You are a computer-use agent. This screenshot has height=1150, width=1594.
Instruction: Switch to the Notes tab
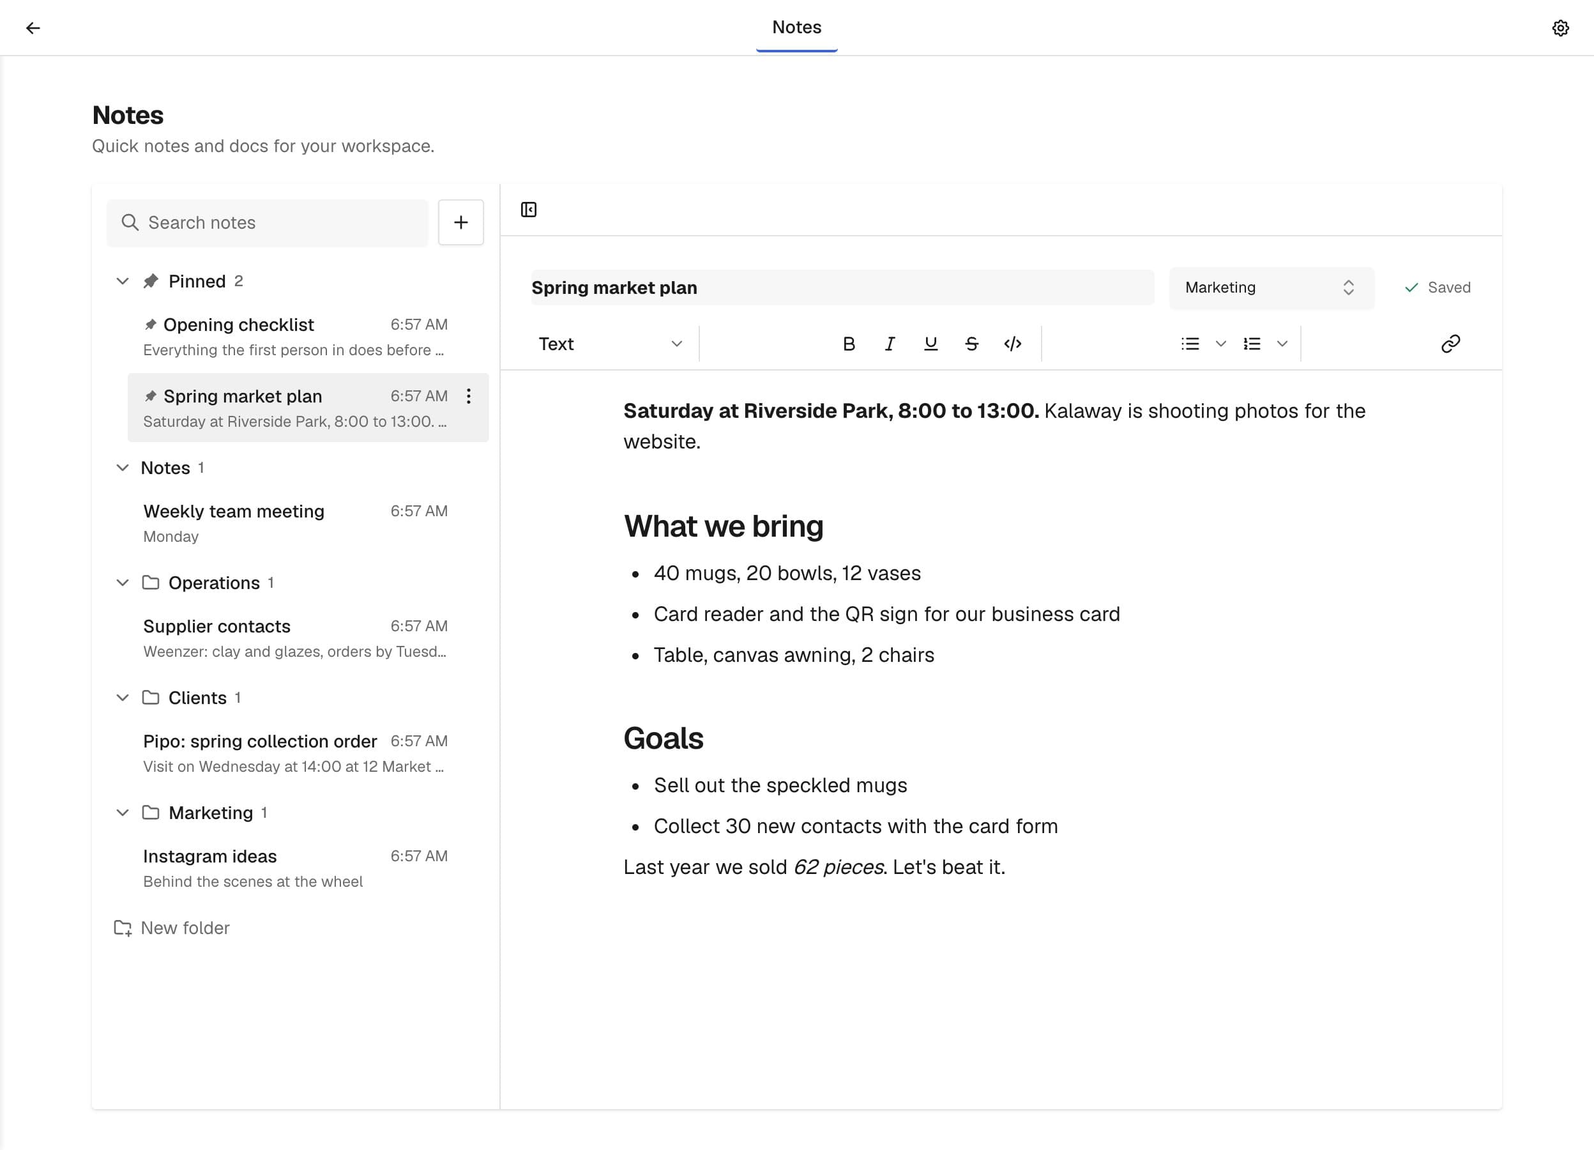(x=796, y=27)
